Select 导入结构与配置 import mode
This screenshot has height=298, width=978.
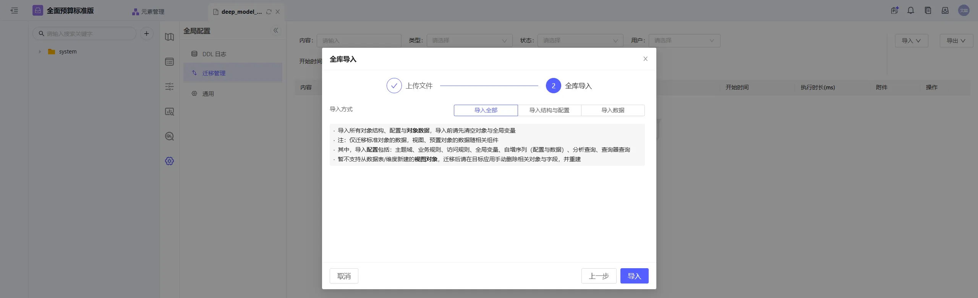pyautogui.click(x=549, y=110)
